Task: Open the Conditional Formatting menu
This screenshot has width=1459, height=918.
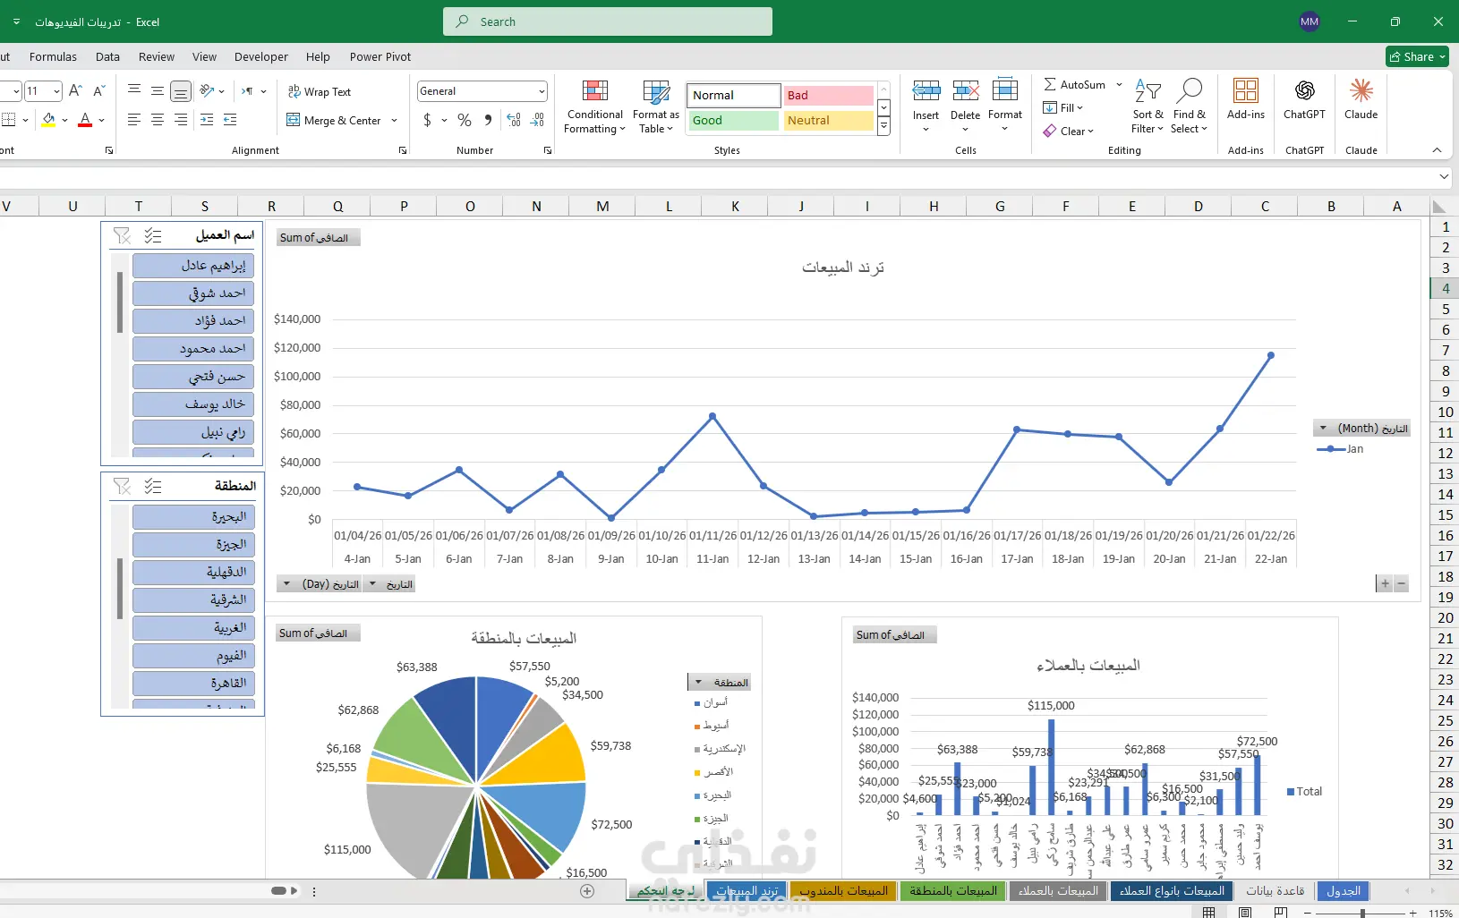Action: [594, 106]
